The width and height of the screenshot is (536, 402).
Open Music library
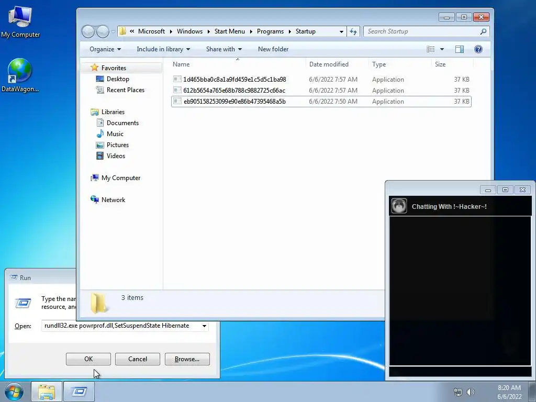tap(115, 133)
